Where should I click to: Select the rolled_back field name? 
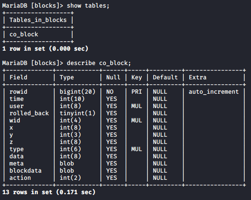click(x=29, y=113)
